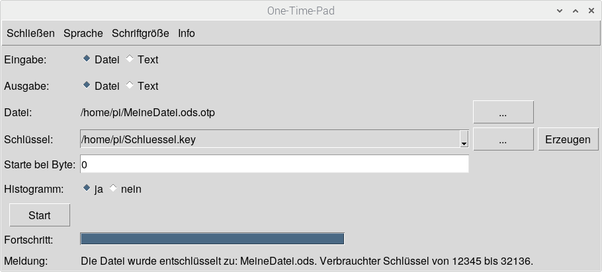Viewport: 602px width, 272px height.
Task: Maximize the One-Time-Pad window
Action: pos(575,11)
